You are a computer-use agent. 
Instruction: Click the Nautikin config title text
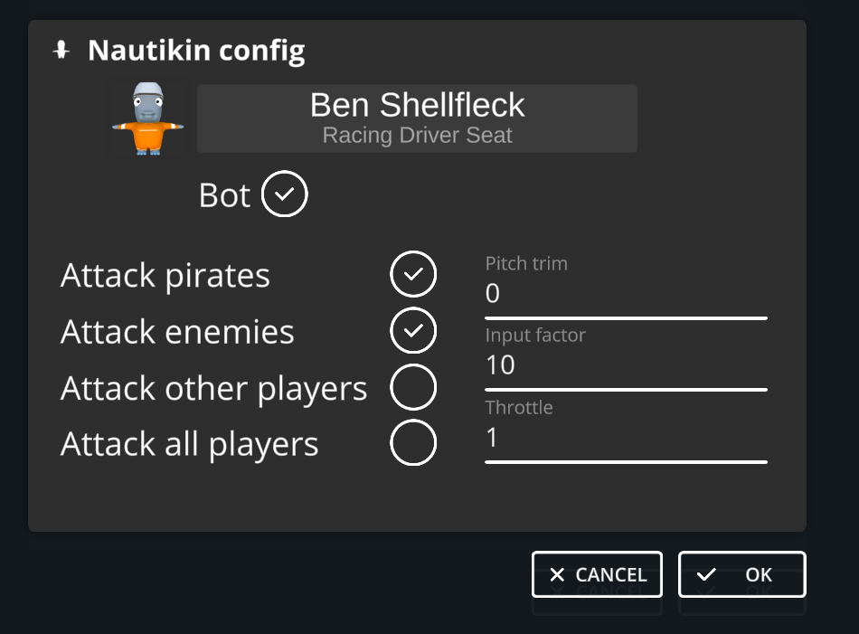point(196,51)
